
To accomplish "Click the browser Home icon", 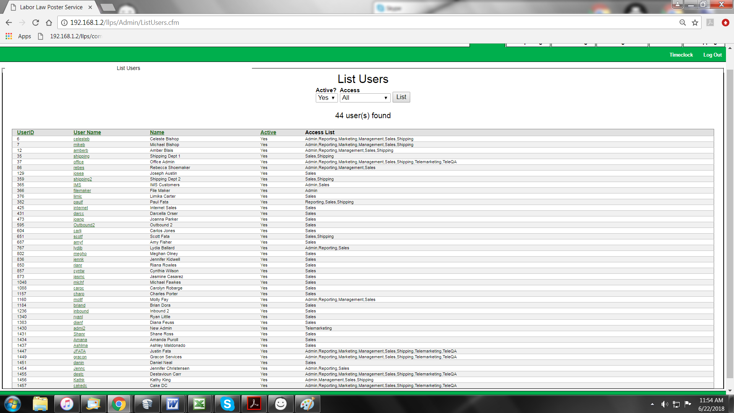I will pos(49,23).
